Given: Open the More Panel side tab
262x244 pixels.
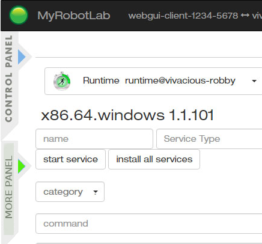Looking at the screenshot, I should 9,187.
